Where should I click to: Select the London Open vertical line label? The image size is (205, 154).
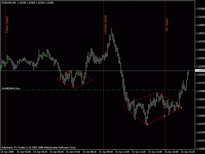(x=105, y=25)
